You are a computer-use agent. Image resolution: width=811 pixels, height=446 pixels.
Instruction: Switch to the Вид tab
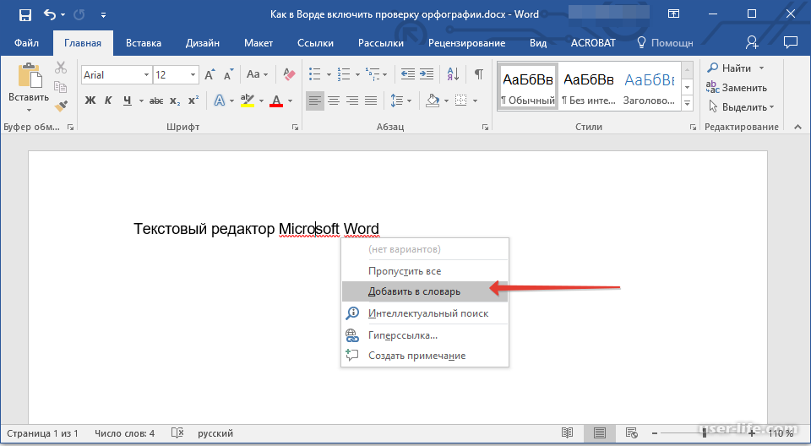coord(538,43)
